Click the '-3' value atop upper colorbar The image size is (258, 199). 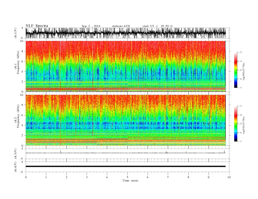point(240,52)
